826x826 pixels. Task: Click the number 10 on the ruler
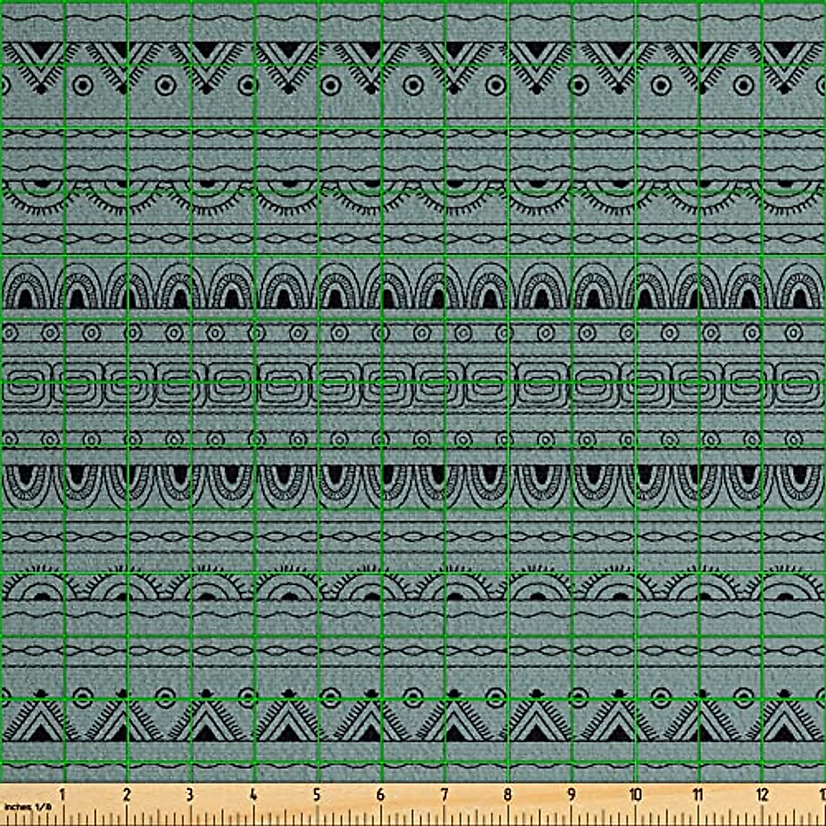point(635,794)
